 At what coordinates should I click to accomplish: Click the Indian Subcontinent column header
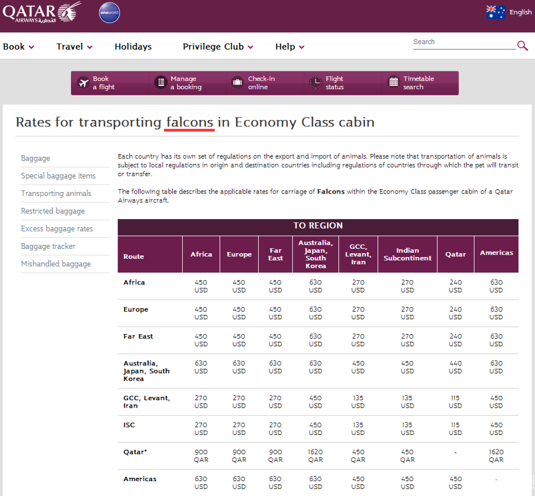[x=407, y=255]
